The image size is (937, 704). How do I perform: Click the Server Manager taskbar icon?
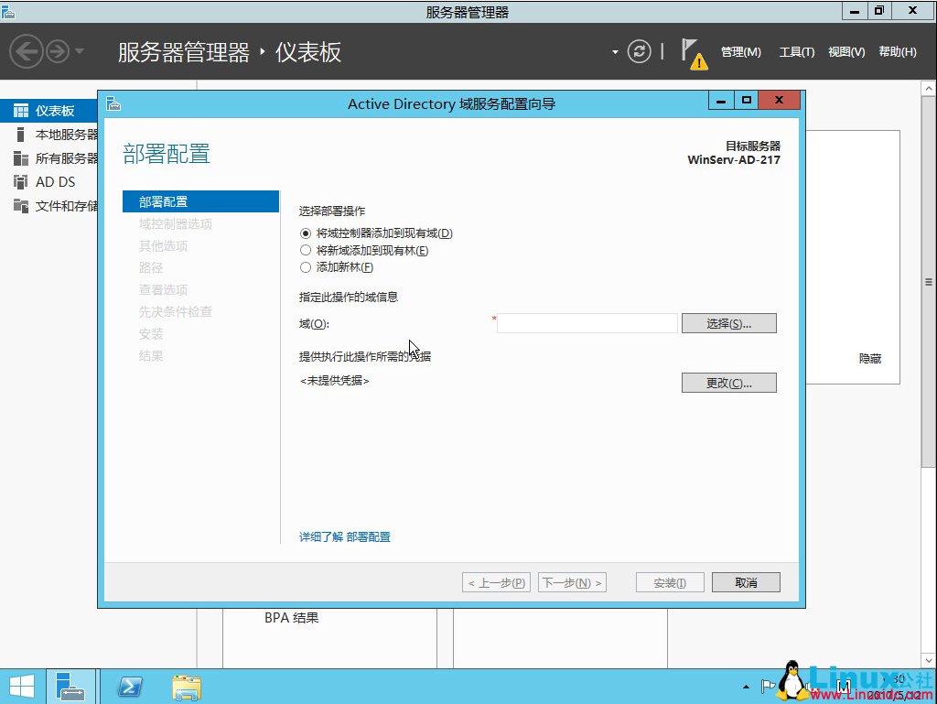coord(71,686)
